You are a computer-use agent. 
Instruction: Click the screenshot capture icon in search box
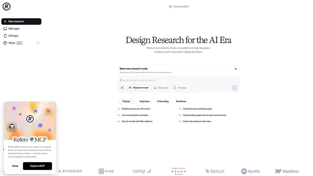click(122, 88)
